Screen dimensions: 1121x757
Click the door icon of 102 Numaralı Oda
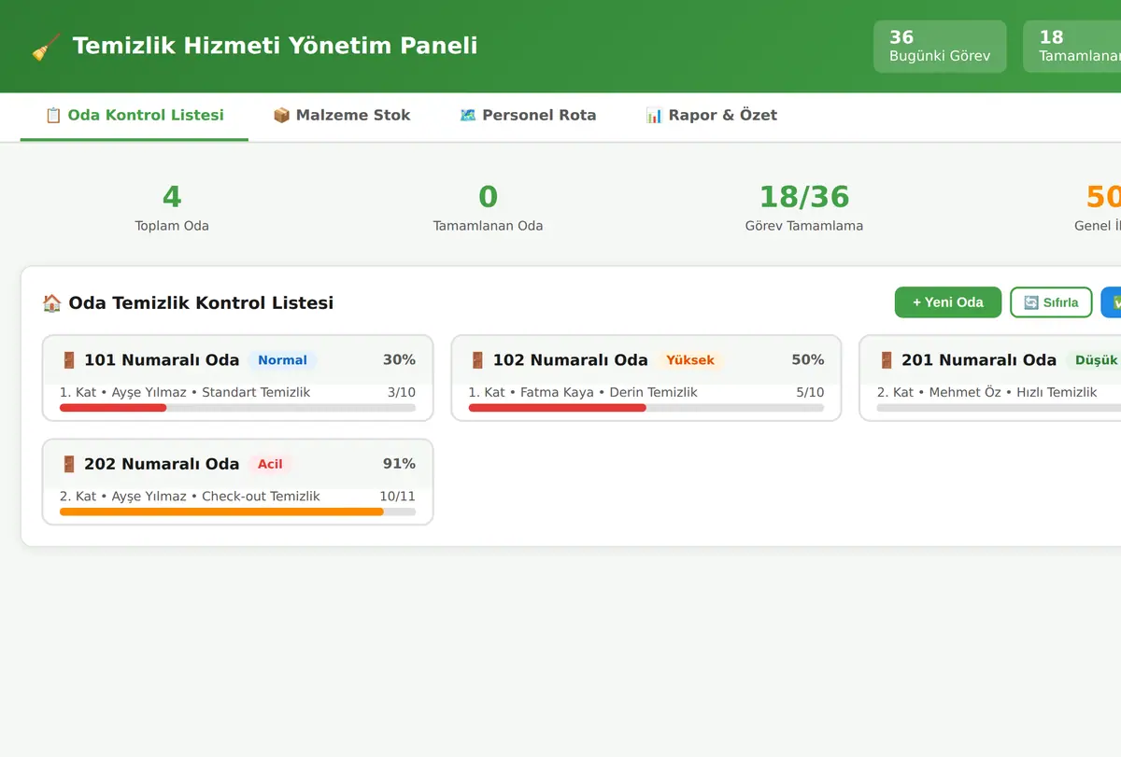click(477, 360)
